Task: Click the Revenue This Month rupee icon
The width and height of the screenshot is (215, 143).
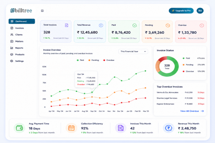Action: 169,128
